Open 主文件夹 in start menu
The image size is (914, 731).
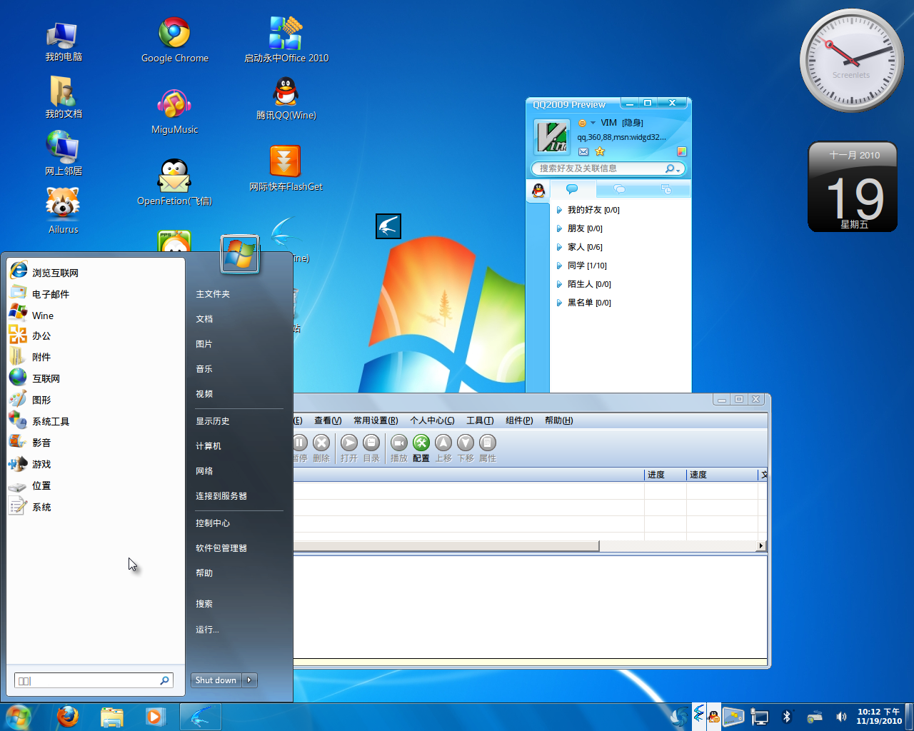[213, 294]
